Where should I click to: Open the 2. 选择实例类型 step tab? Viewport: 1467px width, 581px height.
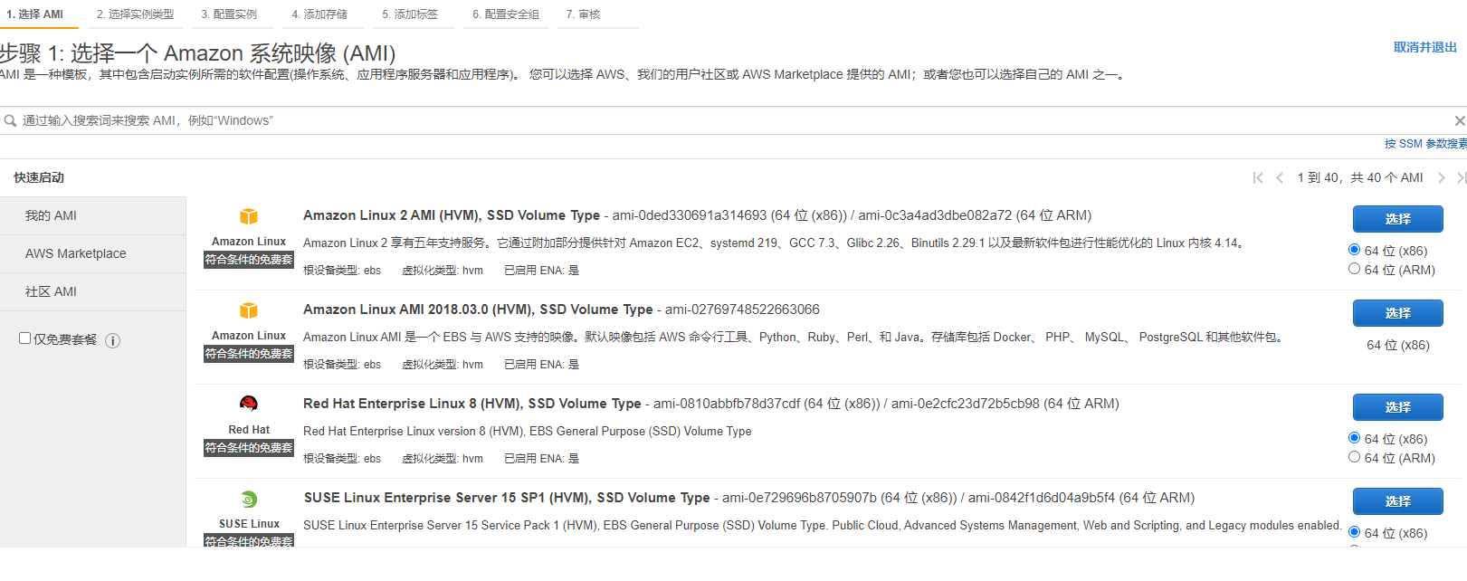[x=136, y=14]
